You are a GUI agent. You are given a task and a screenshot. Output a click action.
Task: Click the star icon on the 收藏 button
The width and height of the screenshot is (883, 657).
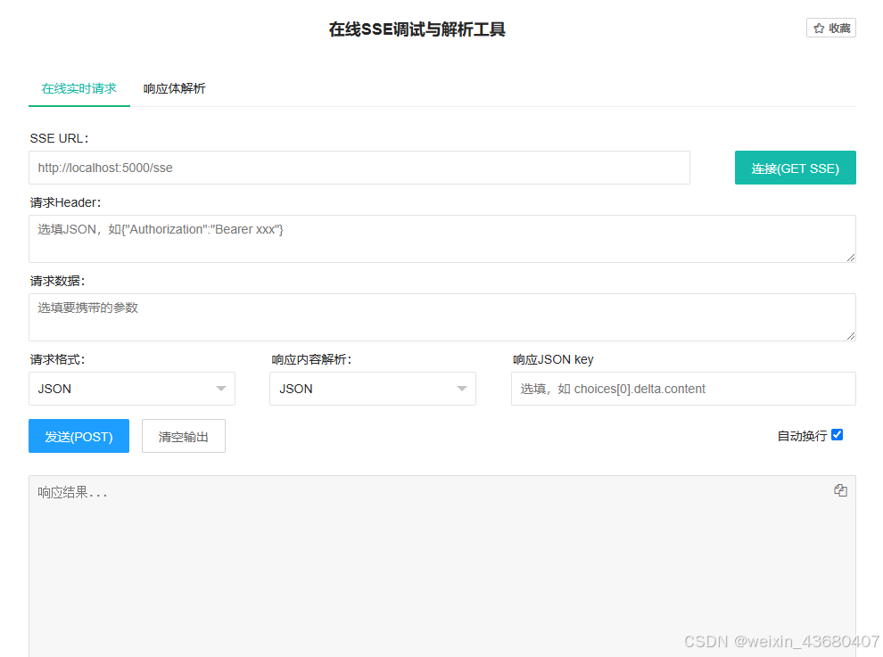tap(817, 27)
